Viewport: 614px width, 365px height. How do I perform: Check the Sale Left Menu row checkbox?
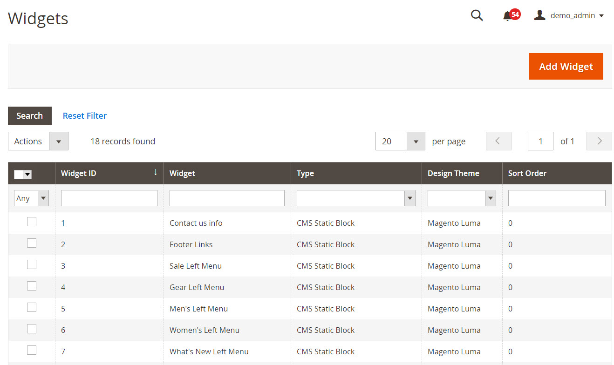32,264
